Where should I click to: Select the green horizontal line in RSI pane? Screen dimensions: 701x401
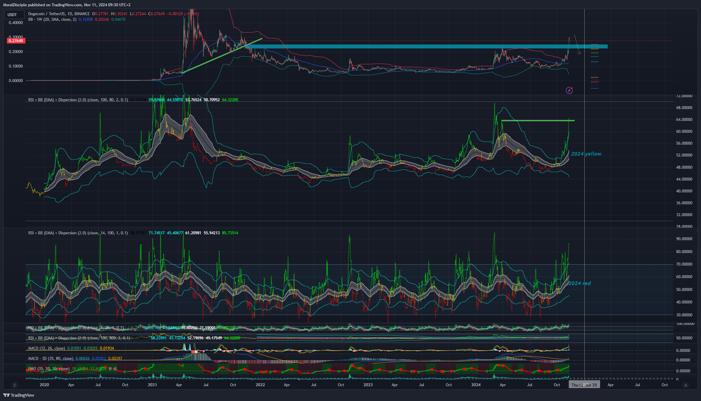[x=538, y=121]
